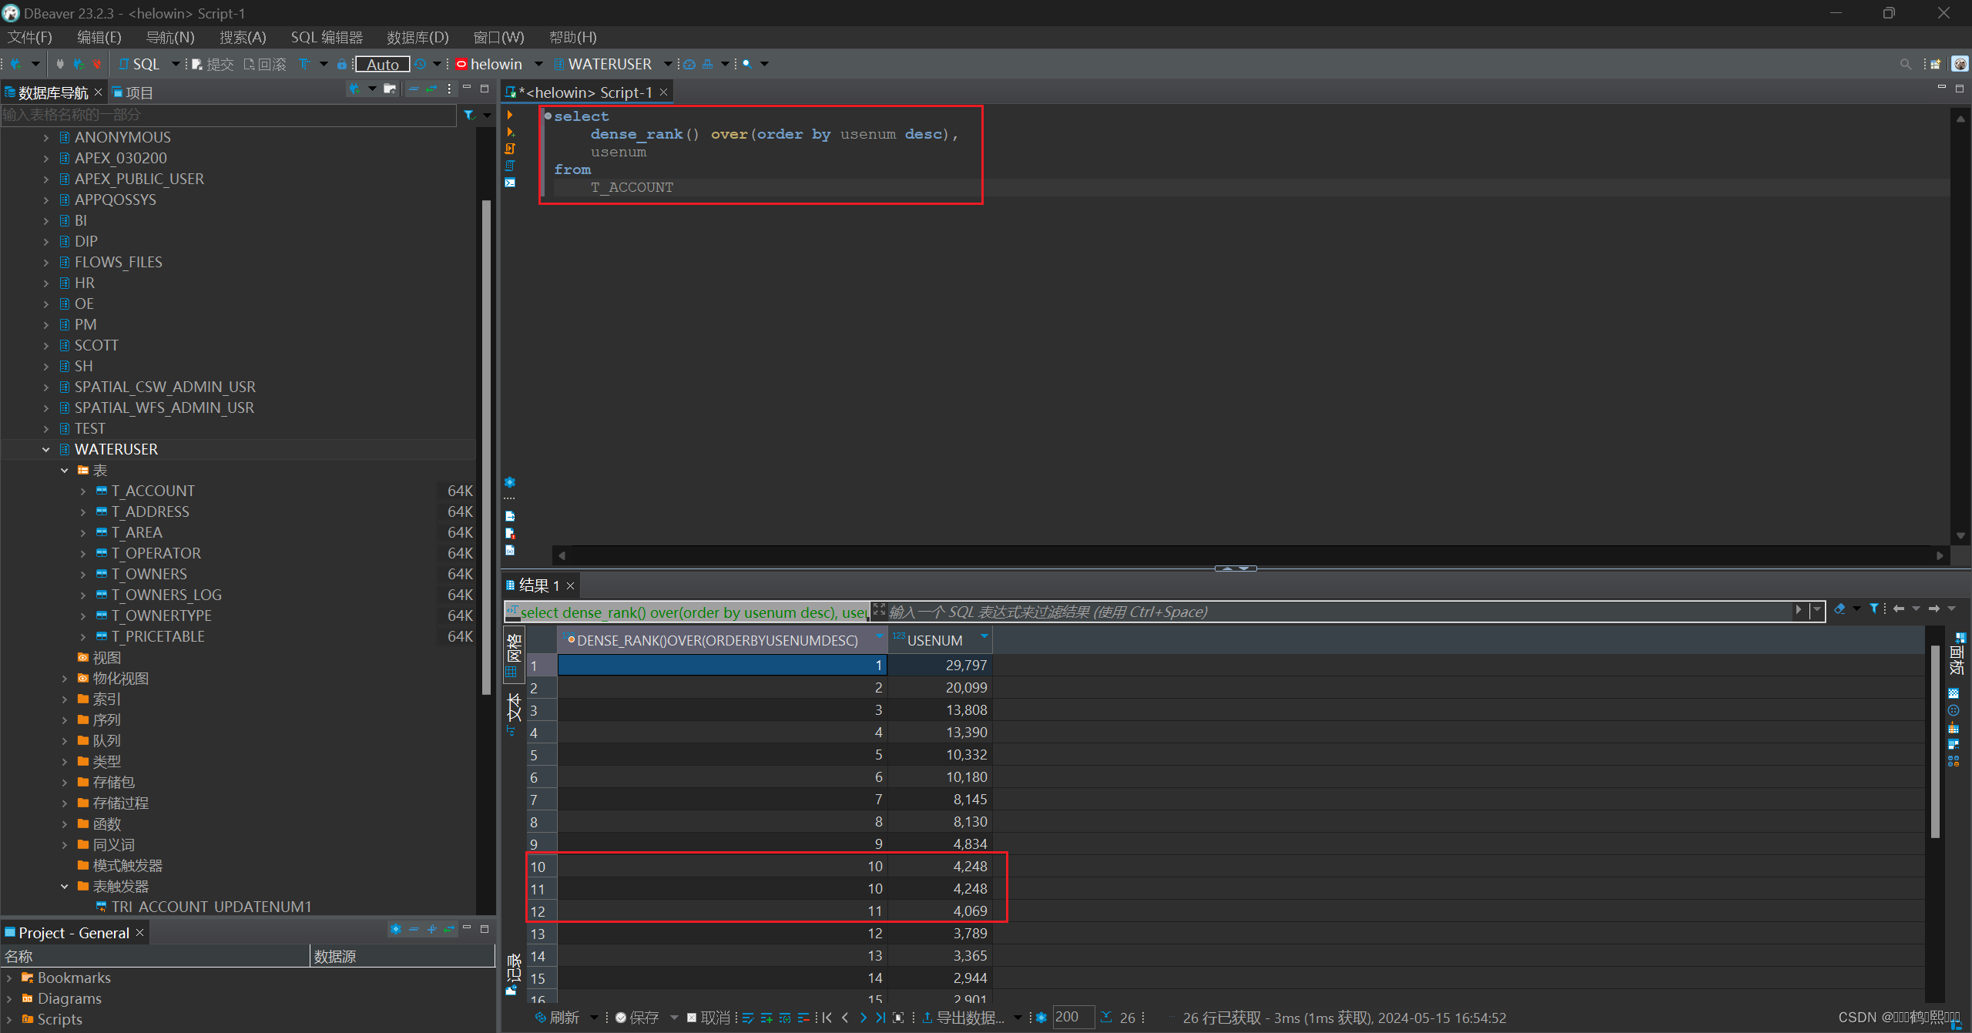Image resolution: width=1972 pixels, height=1033 pixels.
Task: Open the 数据库(D) menu
Action: point(417,37)
